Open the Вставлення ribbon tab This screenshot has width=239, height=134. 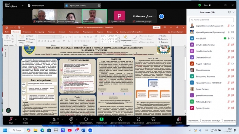pyautogui.click(x=27, y=32)
